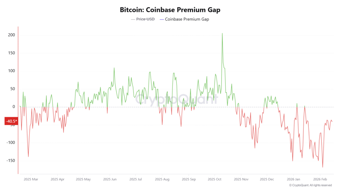The width and height of the screenshot is (340, 191).
Task: Select the 2025 Mar x-axis label
Action: (31, 179)
